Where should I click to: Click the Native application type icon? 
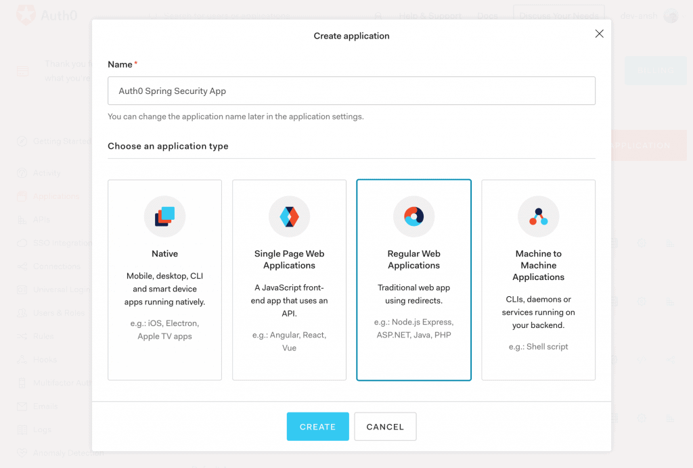pos(164,216)
